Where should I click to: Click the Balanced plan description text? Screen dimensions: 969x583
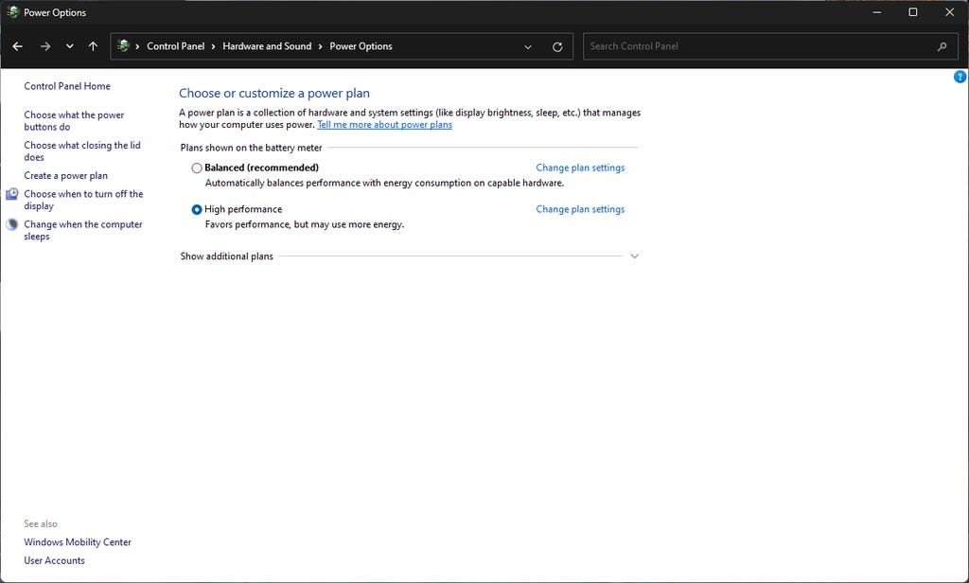[384, 183]
